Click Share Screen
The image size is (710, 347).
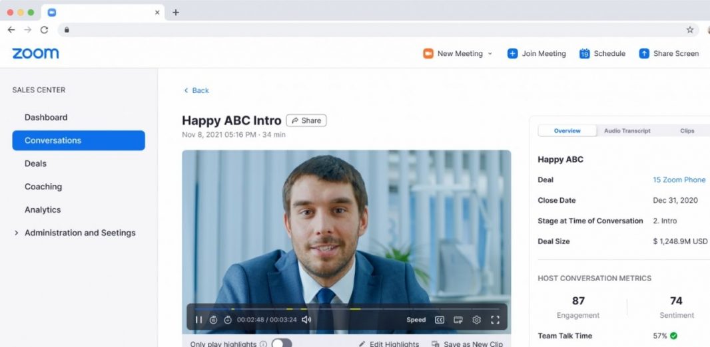pyautogui.click(x=669, y=53)
